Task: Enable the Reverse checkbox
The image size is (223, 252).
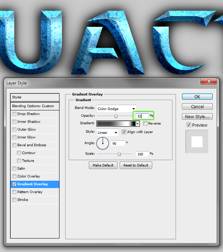Action: pos(145,124)
